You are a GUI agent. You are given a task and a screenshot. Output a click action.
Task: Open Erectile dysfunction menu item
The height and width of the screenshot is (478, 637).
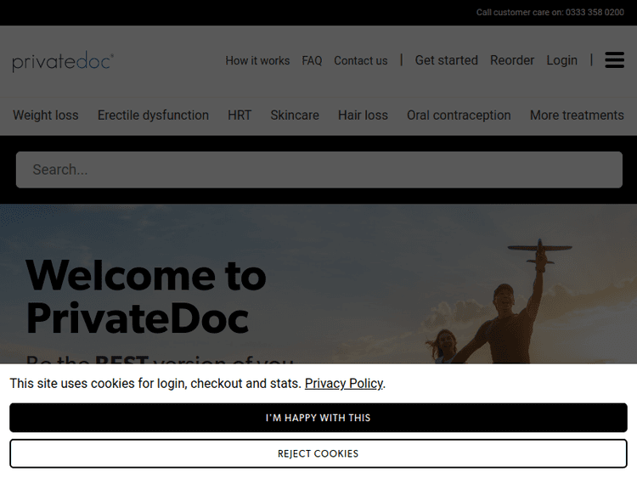[153, 115]
